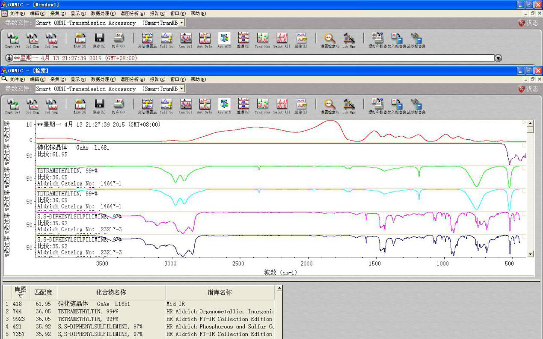Open 数据处理(P) menu in 检索 window
The width and height of the screenshot is (543, 339).
pyautogui.click(x=103, y=80)
